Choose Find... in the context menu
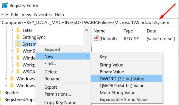The height and width of the screenshot is (105, 179). pyautogui.click(x=50, y=63)
